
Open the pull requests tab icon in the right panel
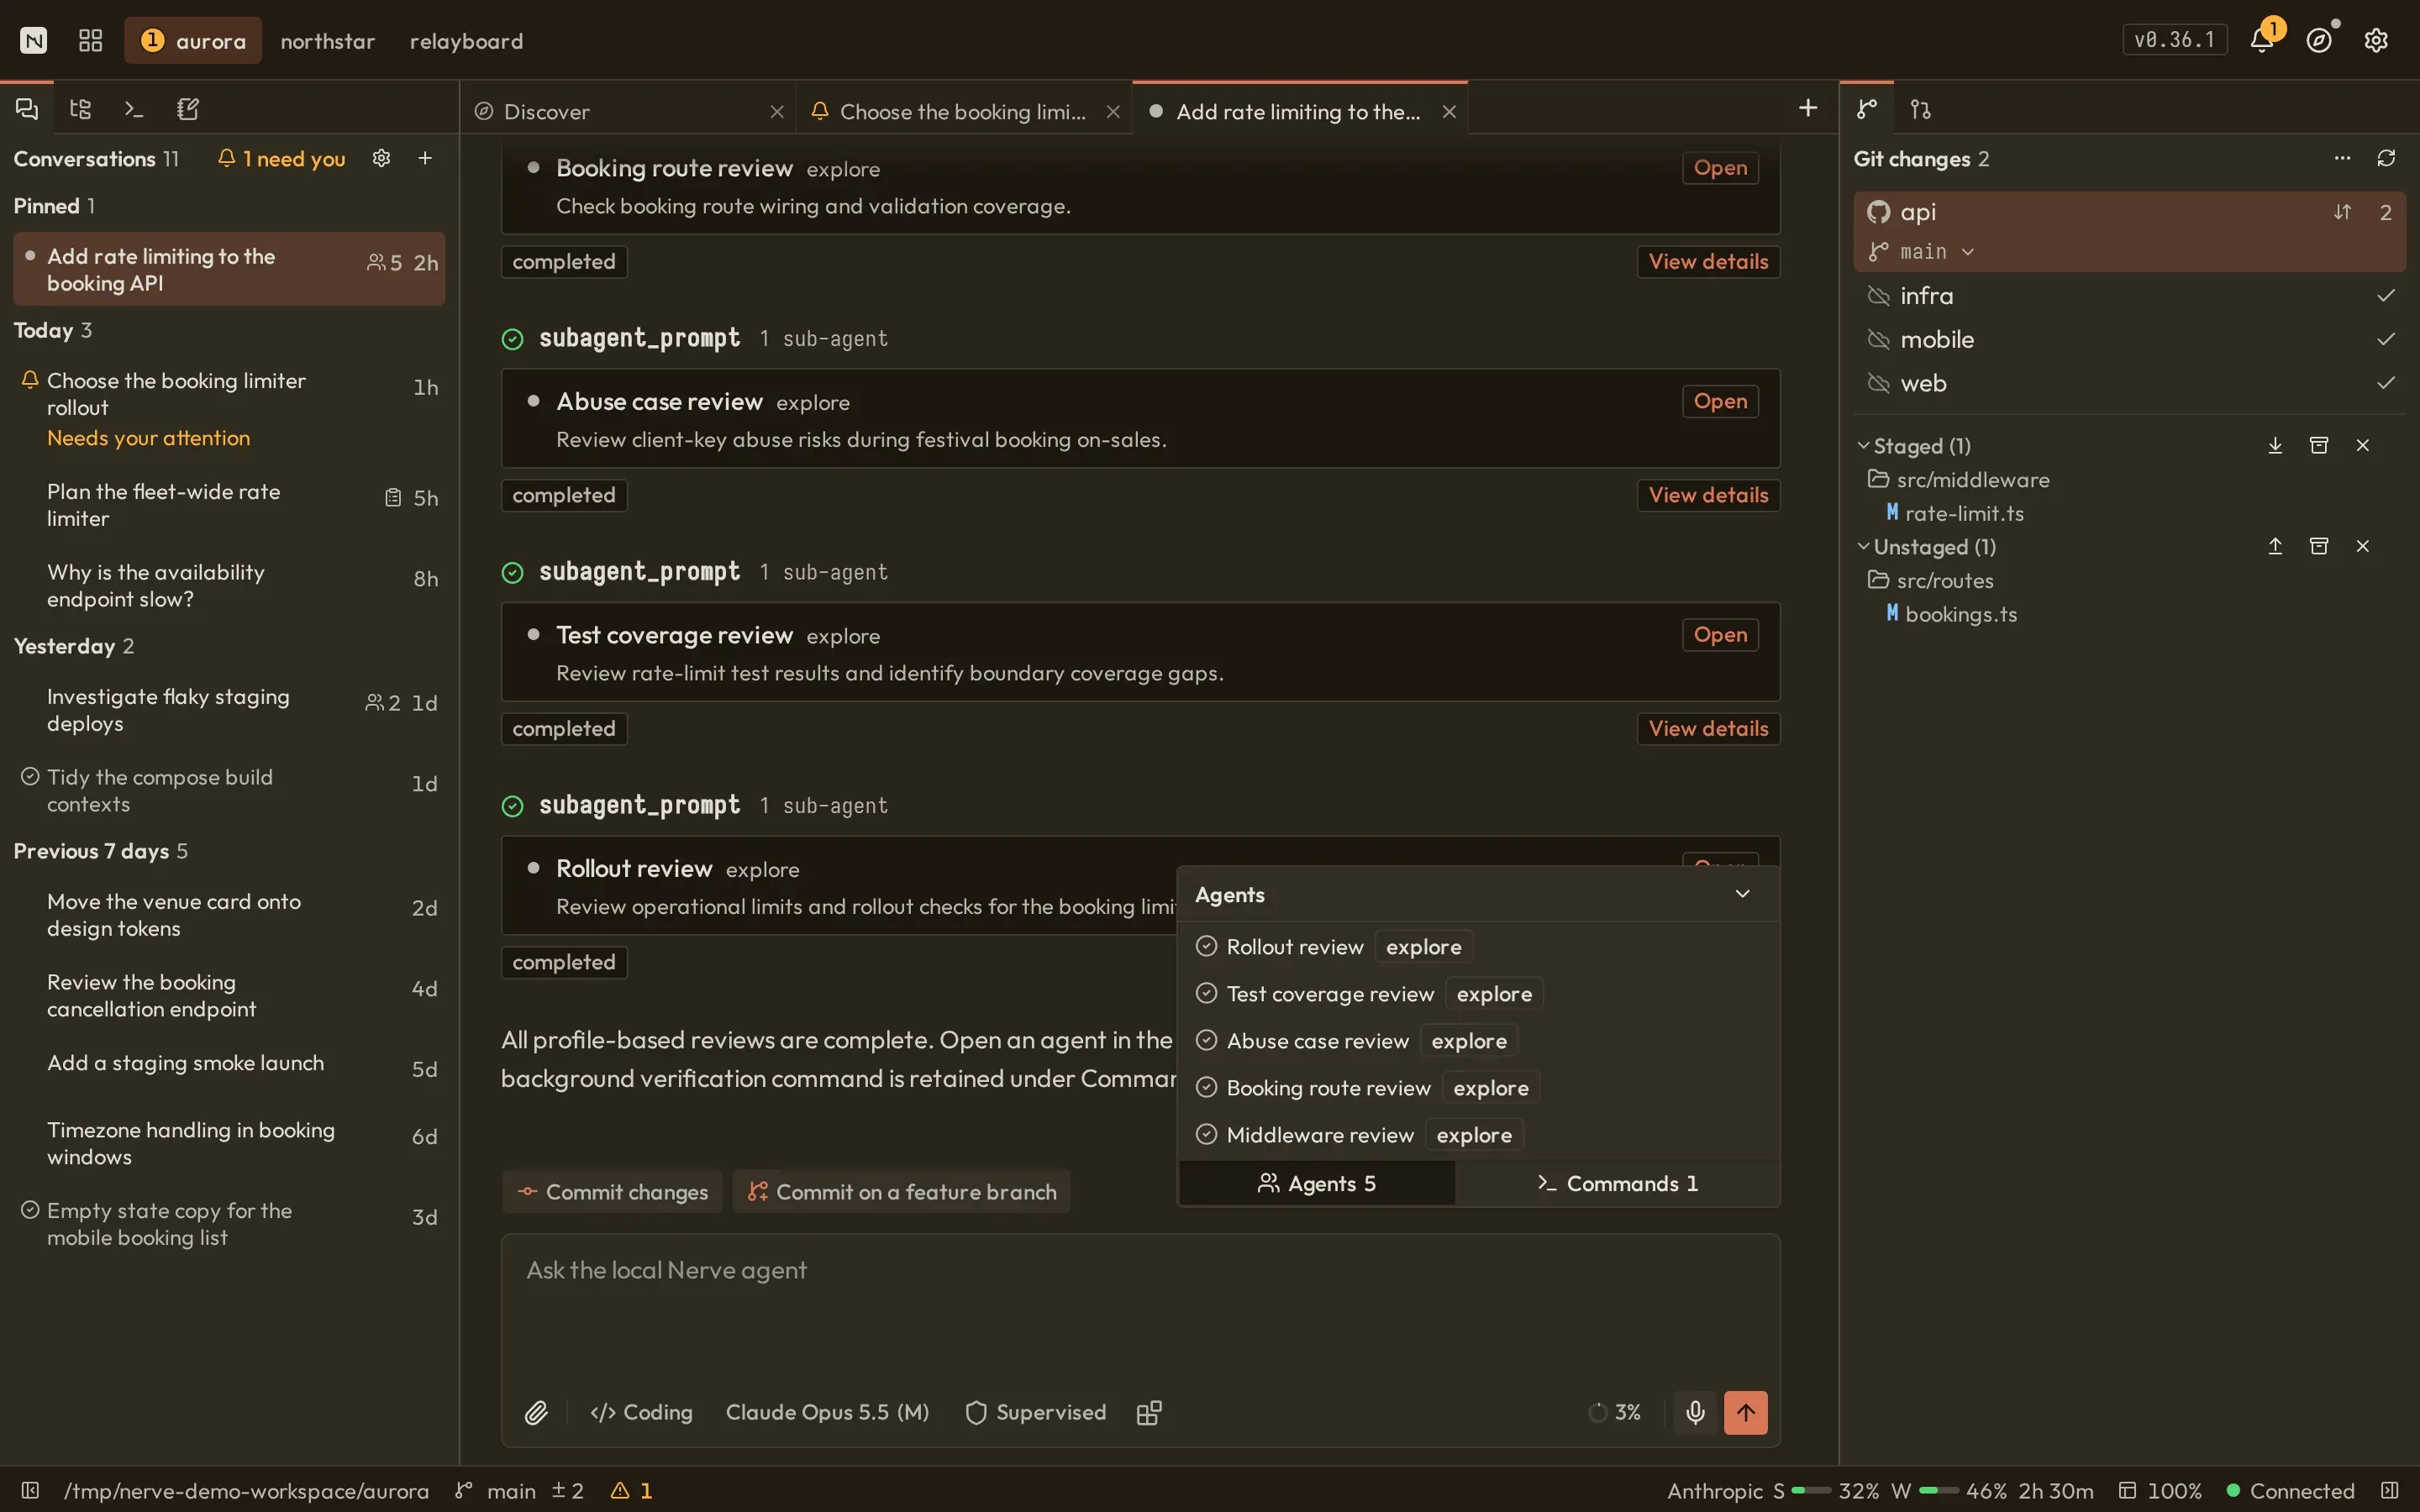tap(1920, 109)
